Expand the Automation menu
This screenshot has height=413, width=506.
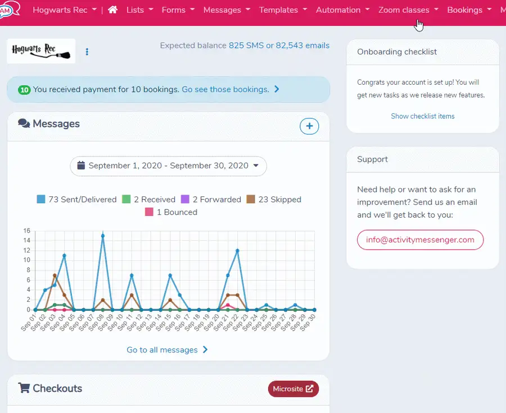coord(343,10)
